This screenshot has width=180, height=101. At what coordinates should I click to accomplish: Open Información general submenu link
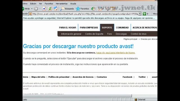click(71, 34)
